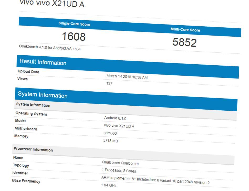249x191 pixels.
Task: Select the 'ARM implementer 81 architecture' identifier value
Action: [x=155, y=180]
